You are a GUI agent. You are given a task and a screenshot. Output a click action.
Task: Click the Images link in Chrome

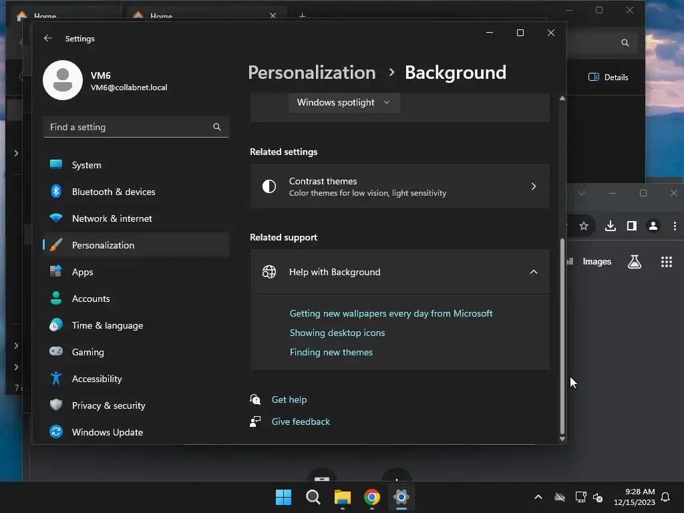tap(596, 262)
